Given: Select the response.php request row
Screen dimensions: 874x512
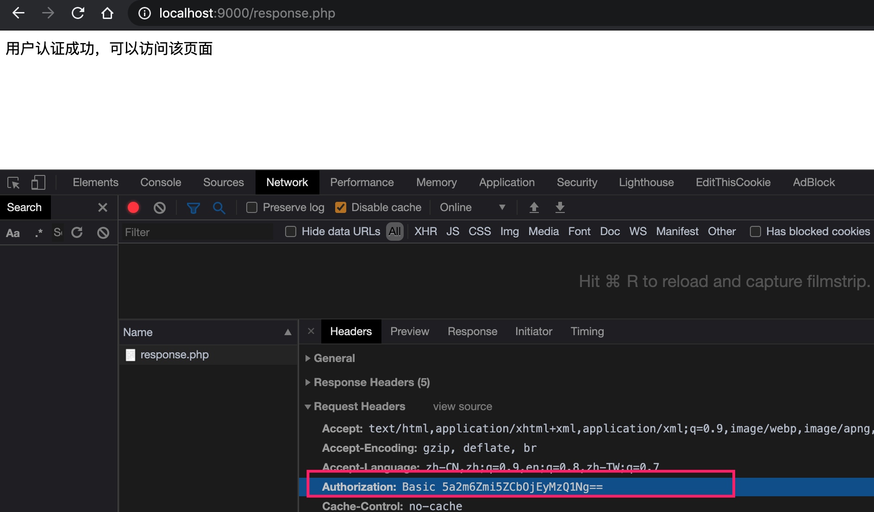Looking at the screenshot, I should click(208, 355).
